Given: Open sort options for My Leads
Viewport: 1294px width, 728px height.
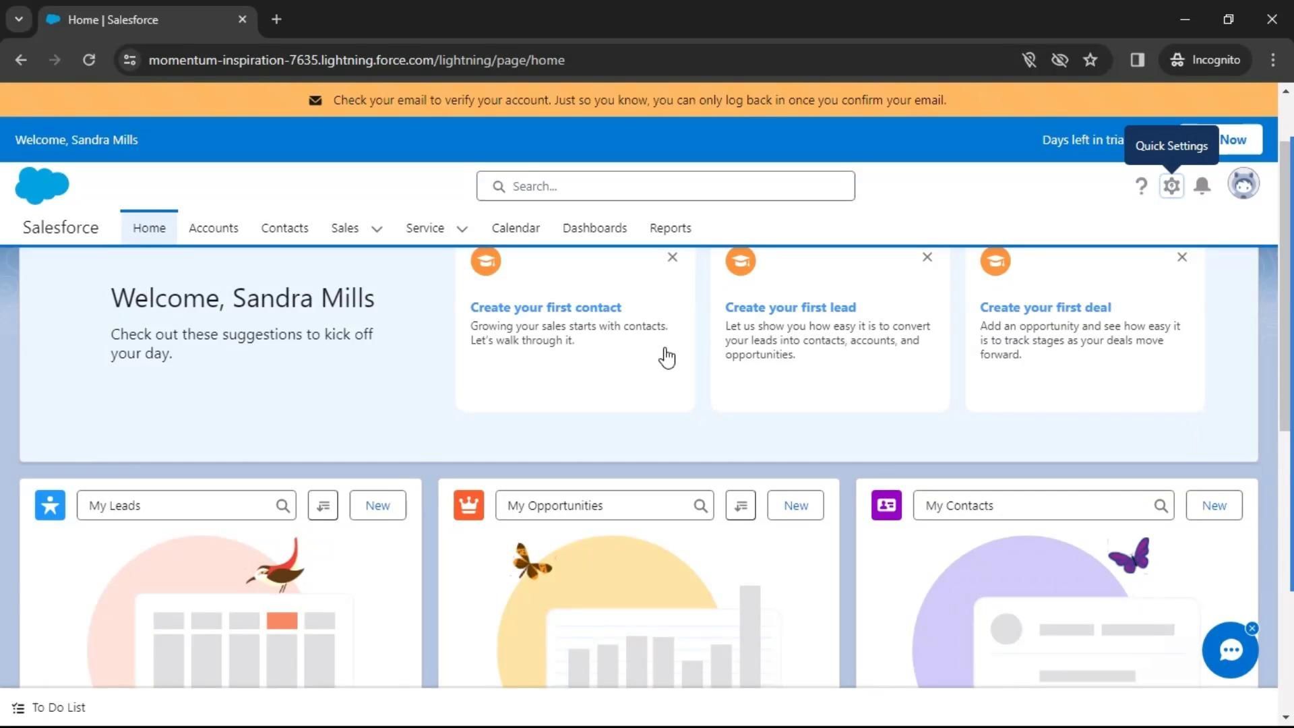Looking at the screenshot, I should coord(323,505).
